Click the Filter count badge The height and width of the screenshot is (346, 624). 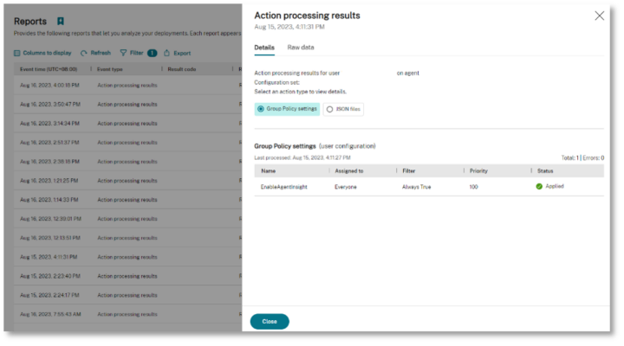pyautogui.click(x=152, y=53)
